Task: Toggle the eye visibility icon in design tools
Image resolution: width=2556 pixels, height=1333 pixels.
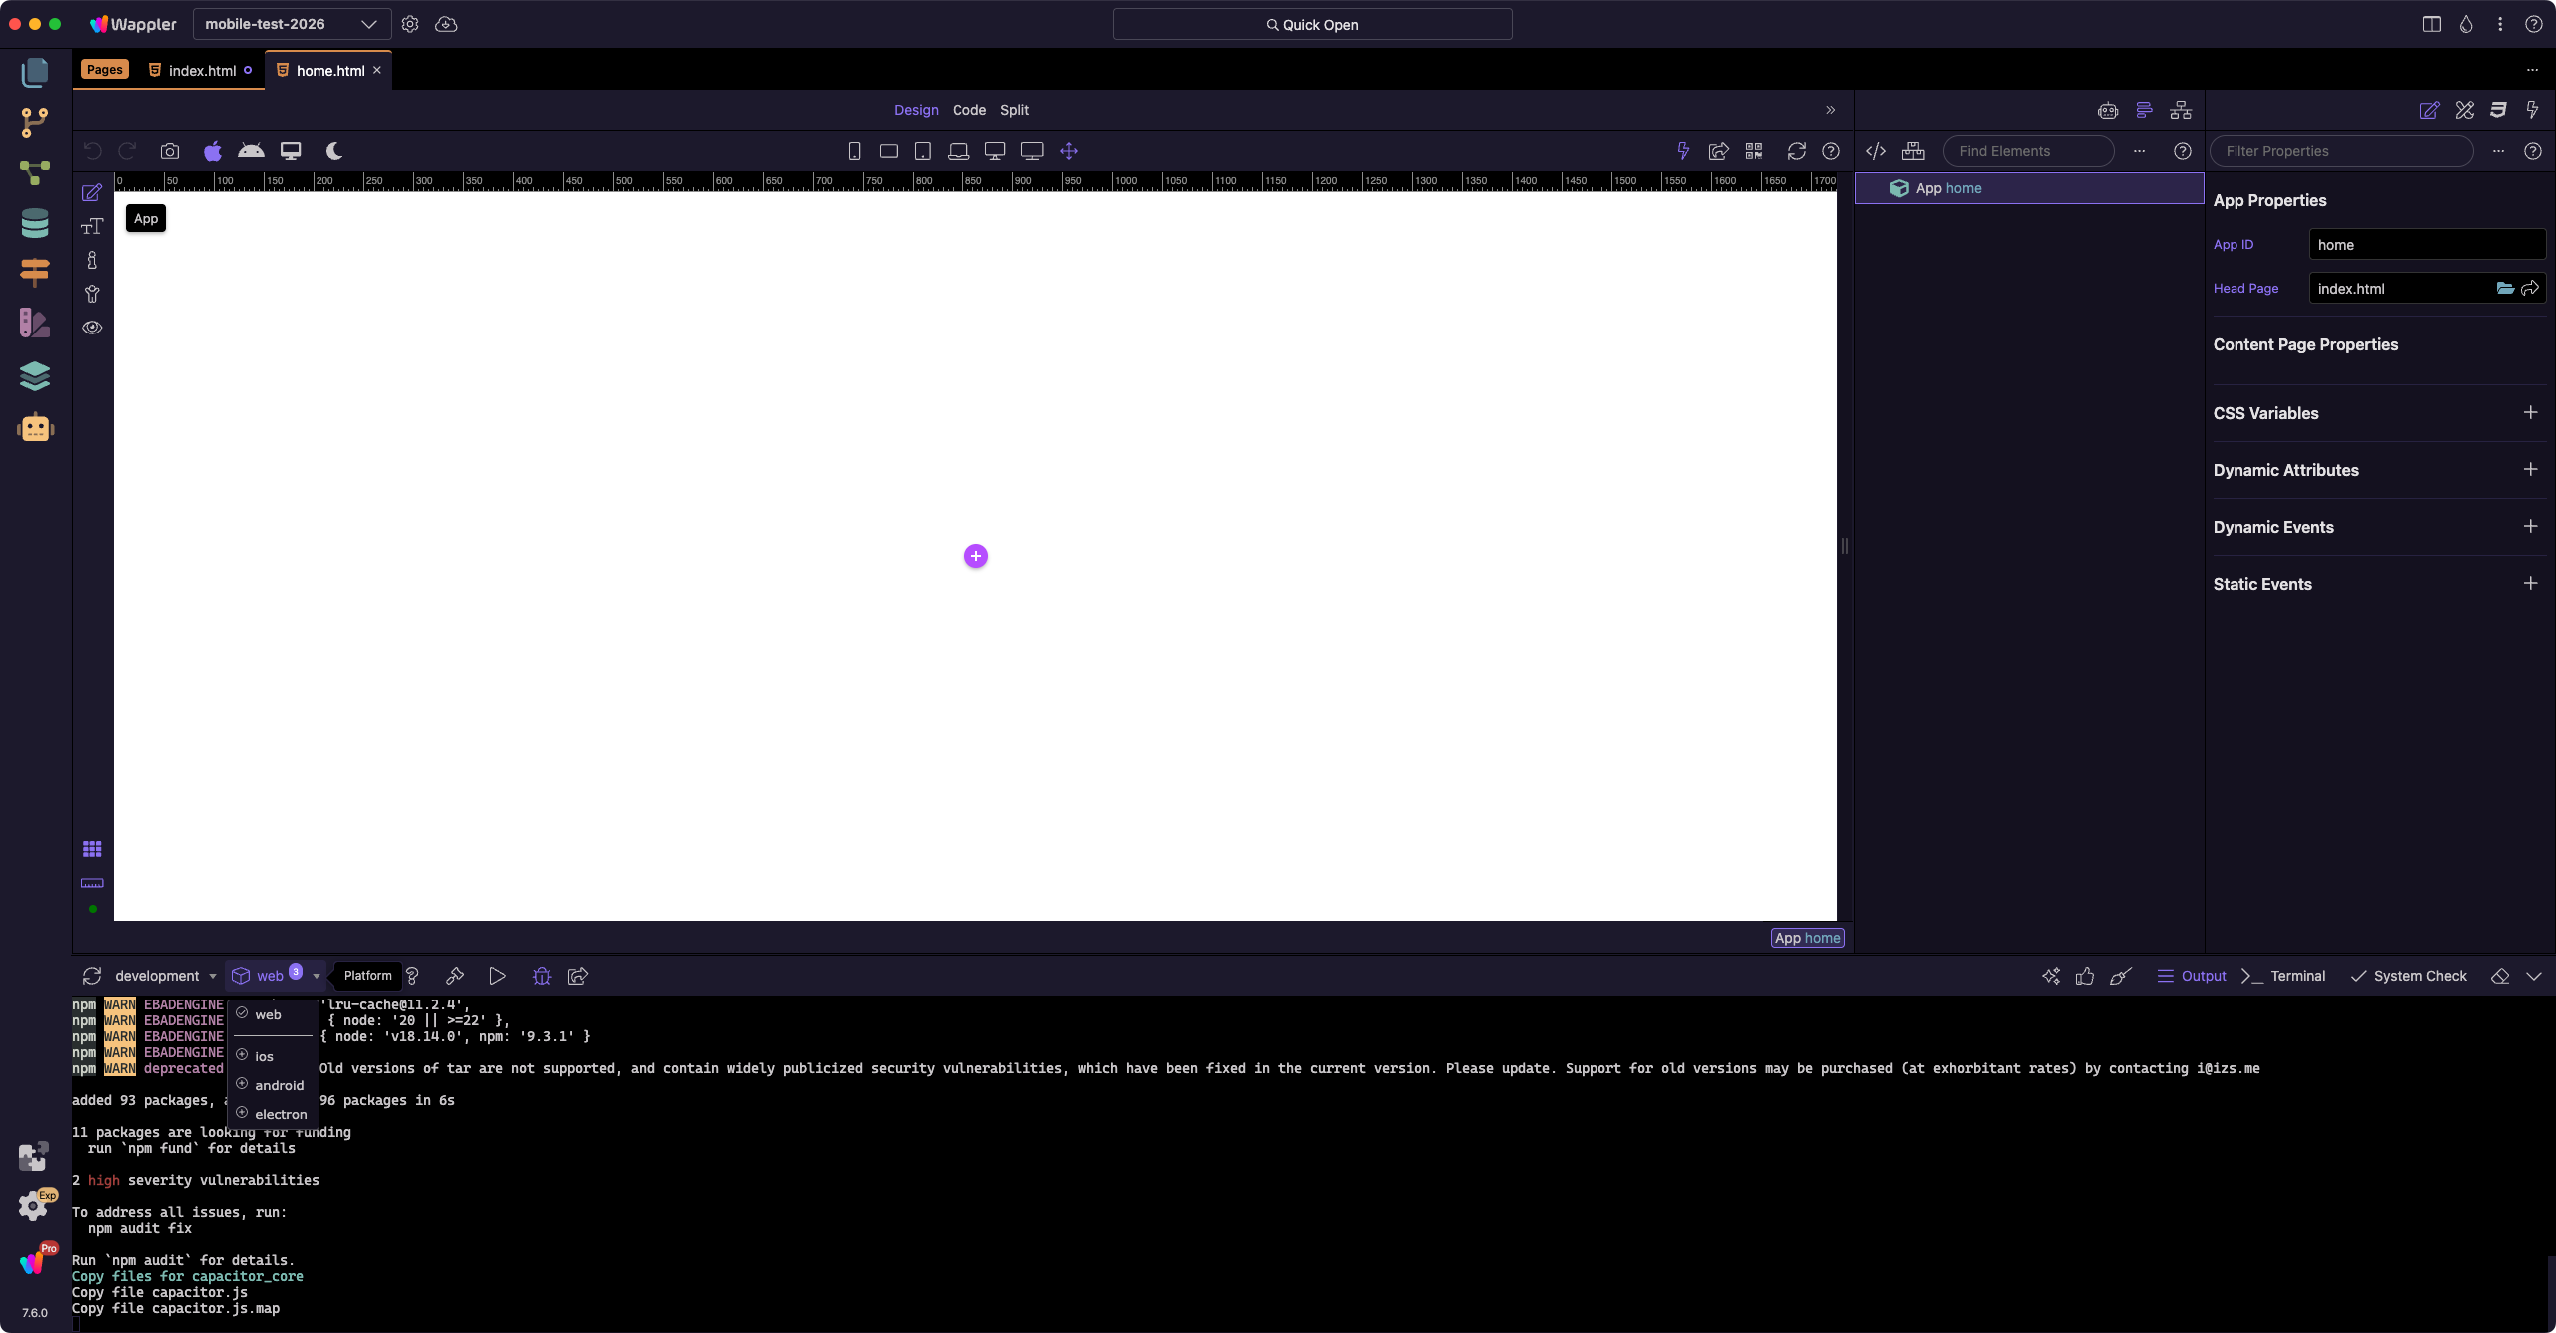Action: (x=92, y=328)
